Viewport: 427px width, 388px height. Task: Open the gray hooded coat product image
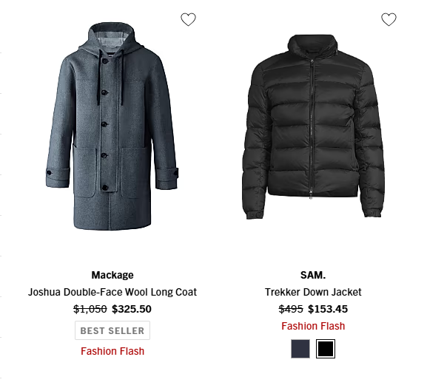click(112, 126)
